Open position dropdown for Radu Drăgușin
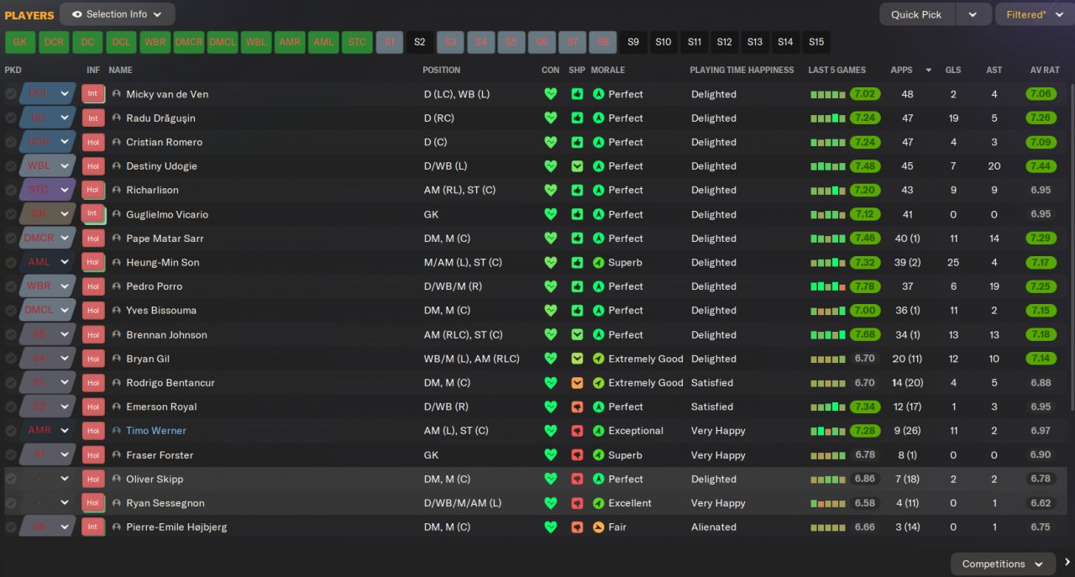Image resolution: width=1075 pixels, height=577 pixels. pos(46,118)
